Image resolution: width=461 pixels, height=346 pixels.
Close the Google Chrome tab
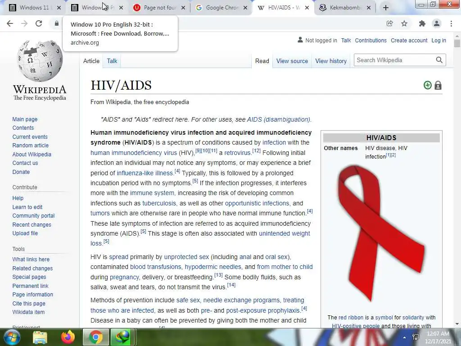click(x=245, y=8)
